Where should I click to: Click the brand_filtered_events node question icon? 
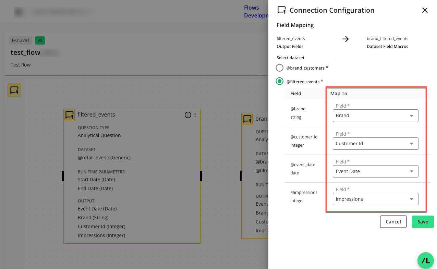[x=247, y=119]
